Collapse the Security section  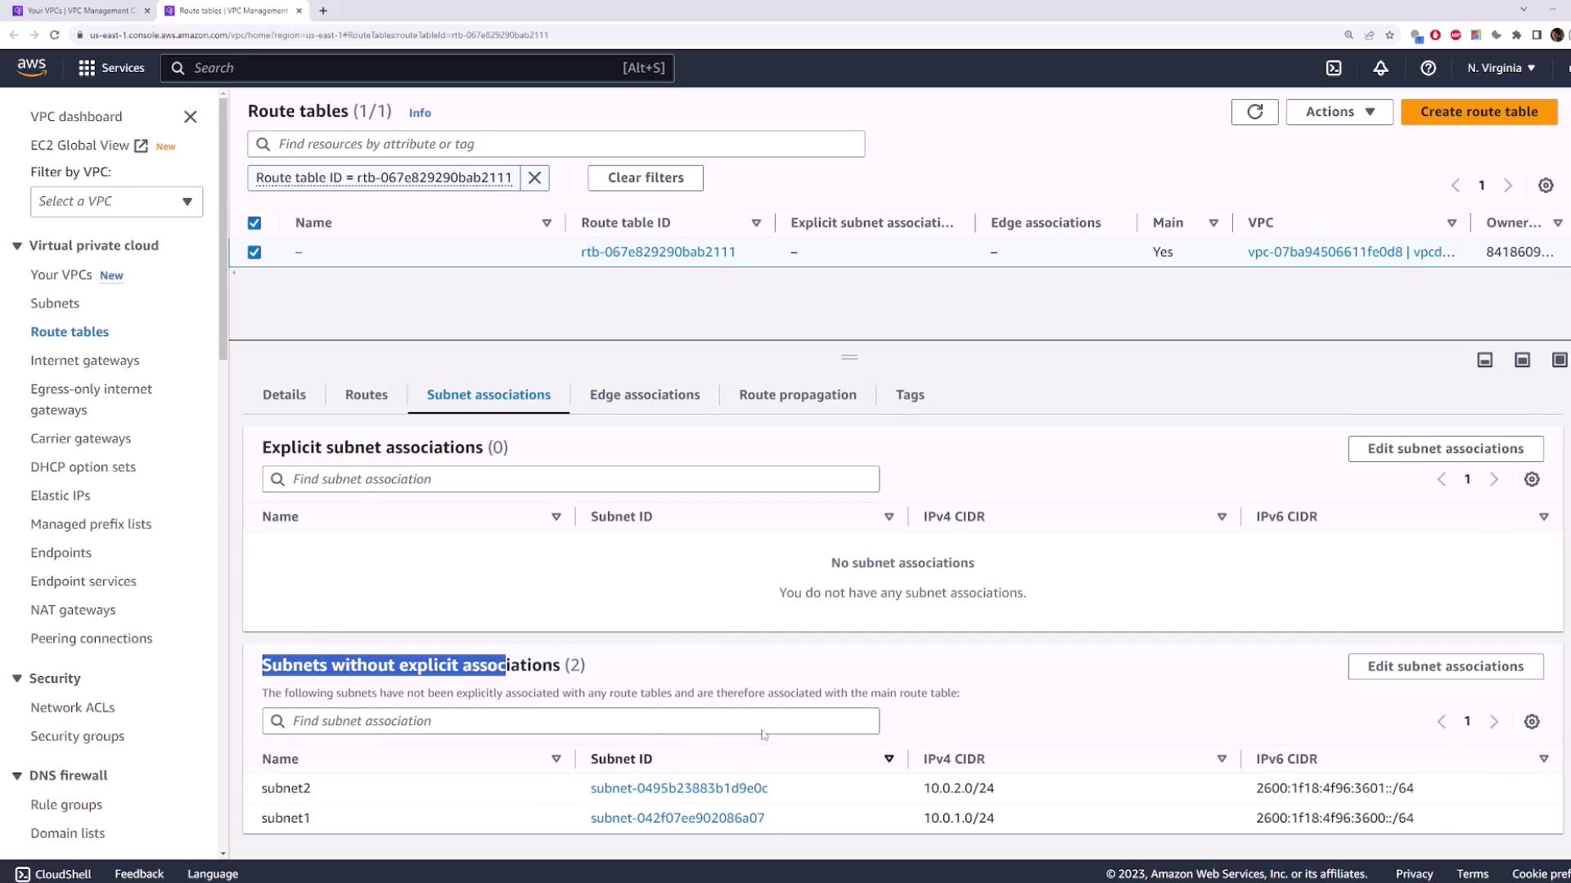[16, 679]
